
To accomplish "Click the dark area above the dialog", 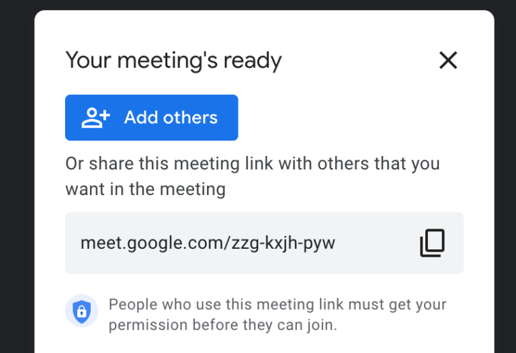I will 258,5.
